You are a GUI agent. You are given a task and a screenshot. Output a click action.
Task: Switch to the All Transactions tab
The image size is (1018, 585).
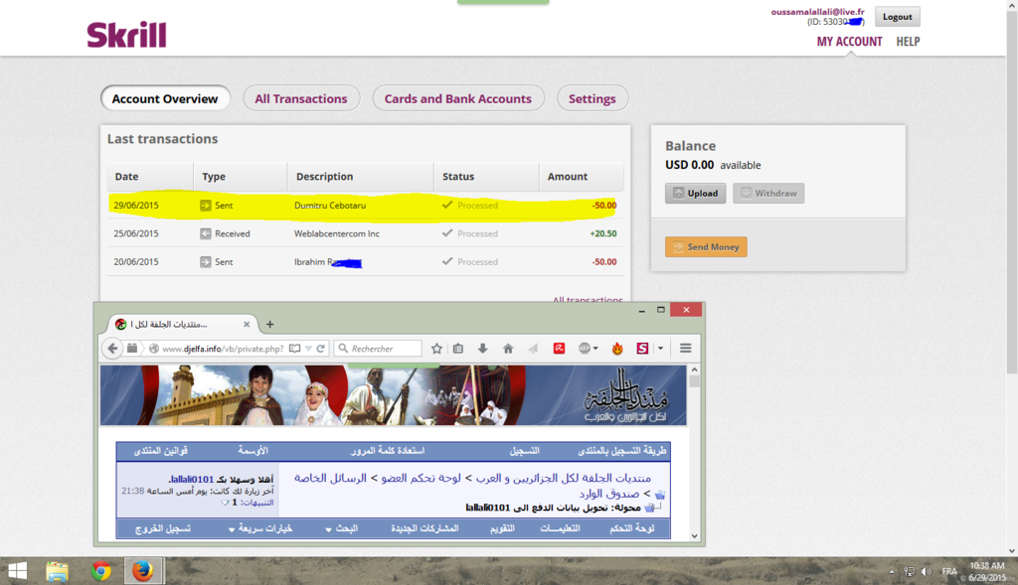pos(301,98)
